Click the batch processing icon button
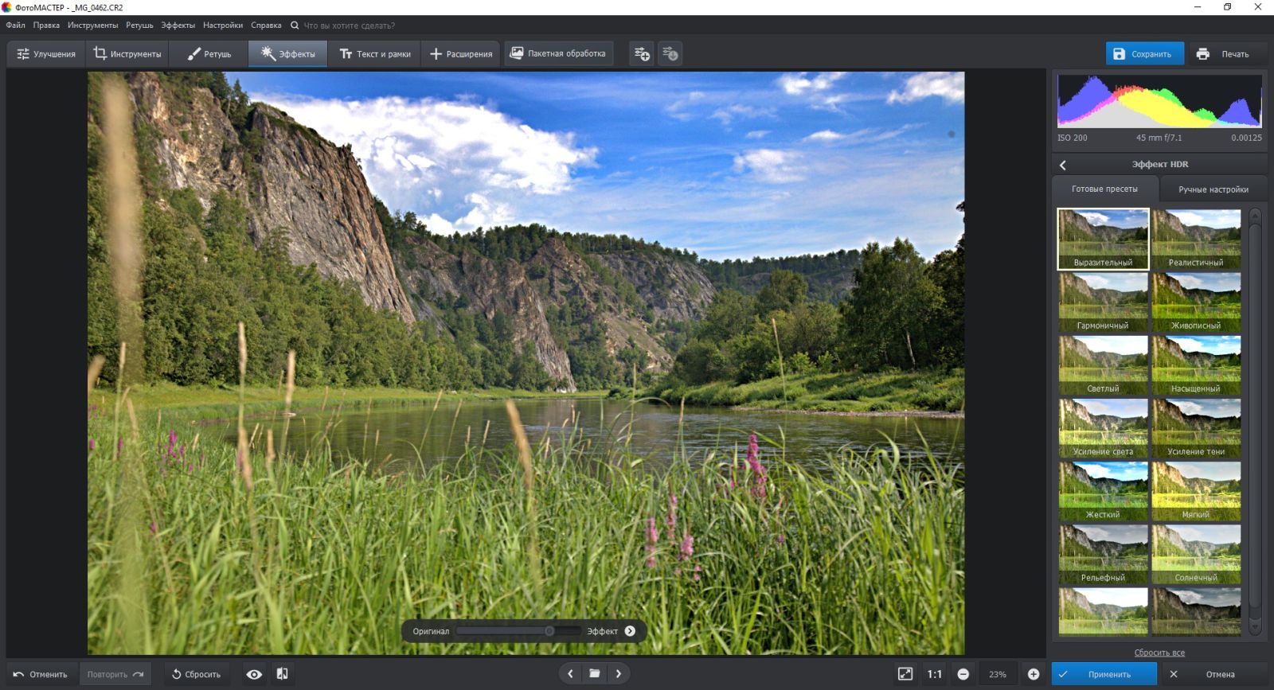 (x=559, y=53)
